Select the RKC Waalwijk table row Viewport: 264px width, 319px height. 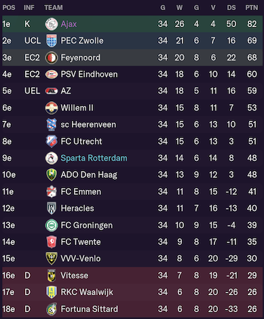point(132,292)
